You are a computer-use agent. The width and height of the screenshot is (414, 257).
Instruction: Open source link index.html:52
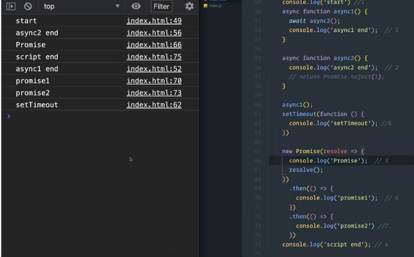[154, 69]
